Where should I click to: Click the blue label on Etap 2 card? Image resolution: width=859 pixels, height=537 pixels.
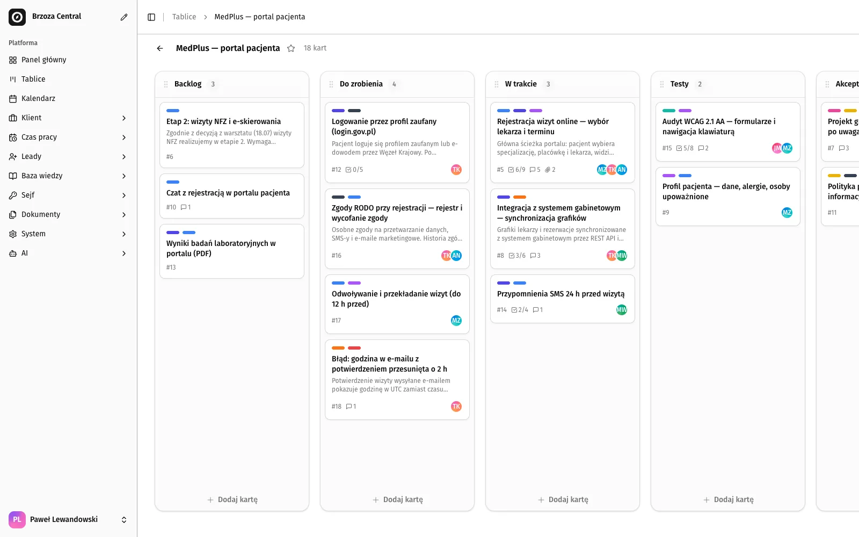click(x=173, y=111)
